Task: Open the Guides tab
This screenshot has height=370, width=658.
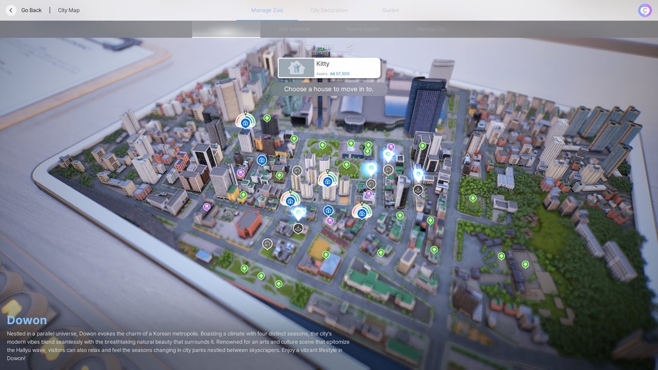Action: pos(390,10)
